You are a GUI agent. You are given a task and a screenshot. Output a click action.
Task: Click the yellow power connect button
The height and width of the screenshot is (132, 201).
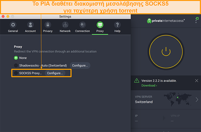coord(166,52)
